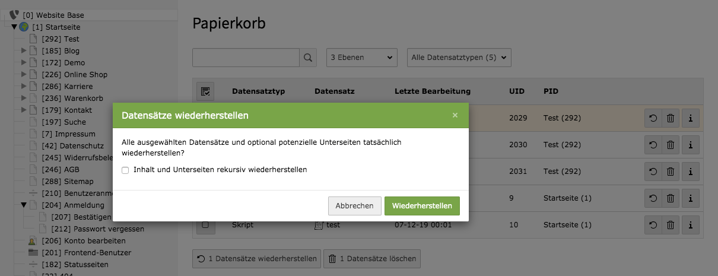The height and width of the screenshot is (276, 718).
Task: Click the Letzte Bearbeitung column header
Action: [433, 91]
